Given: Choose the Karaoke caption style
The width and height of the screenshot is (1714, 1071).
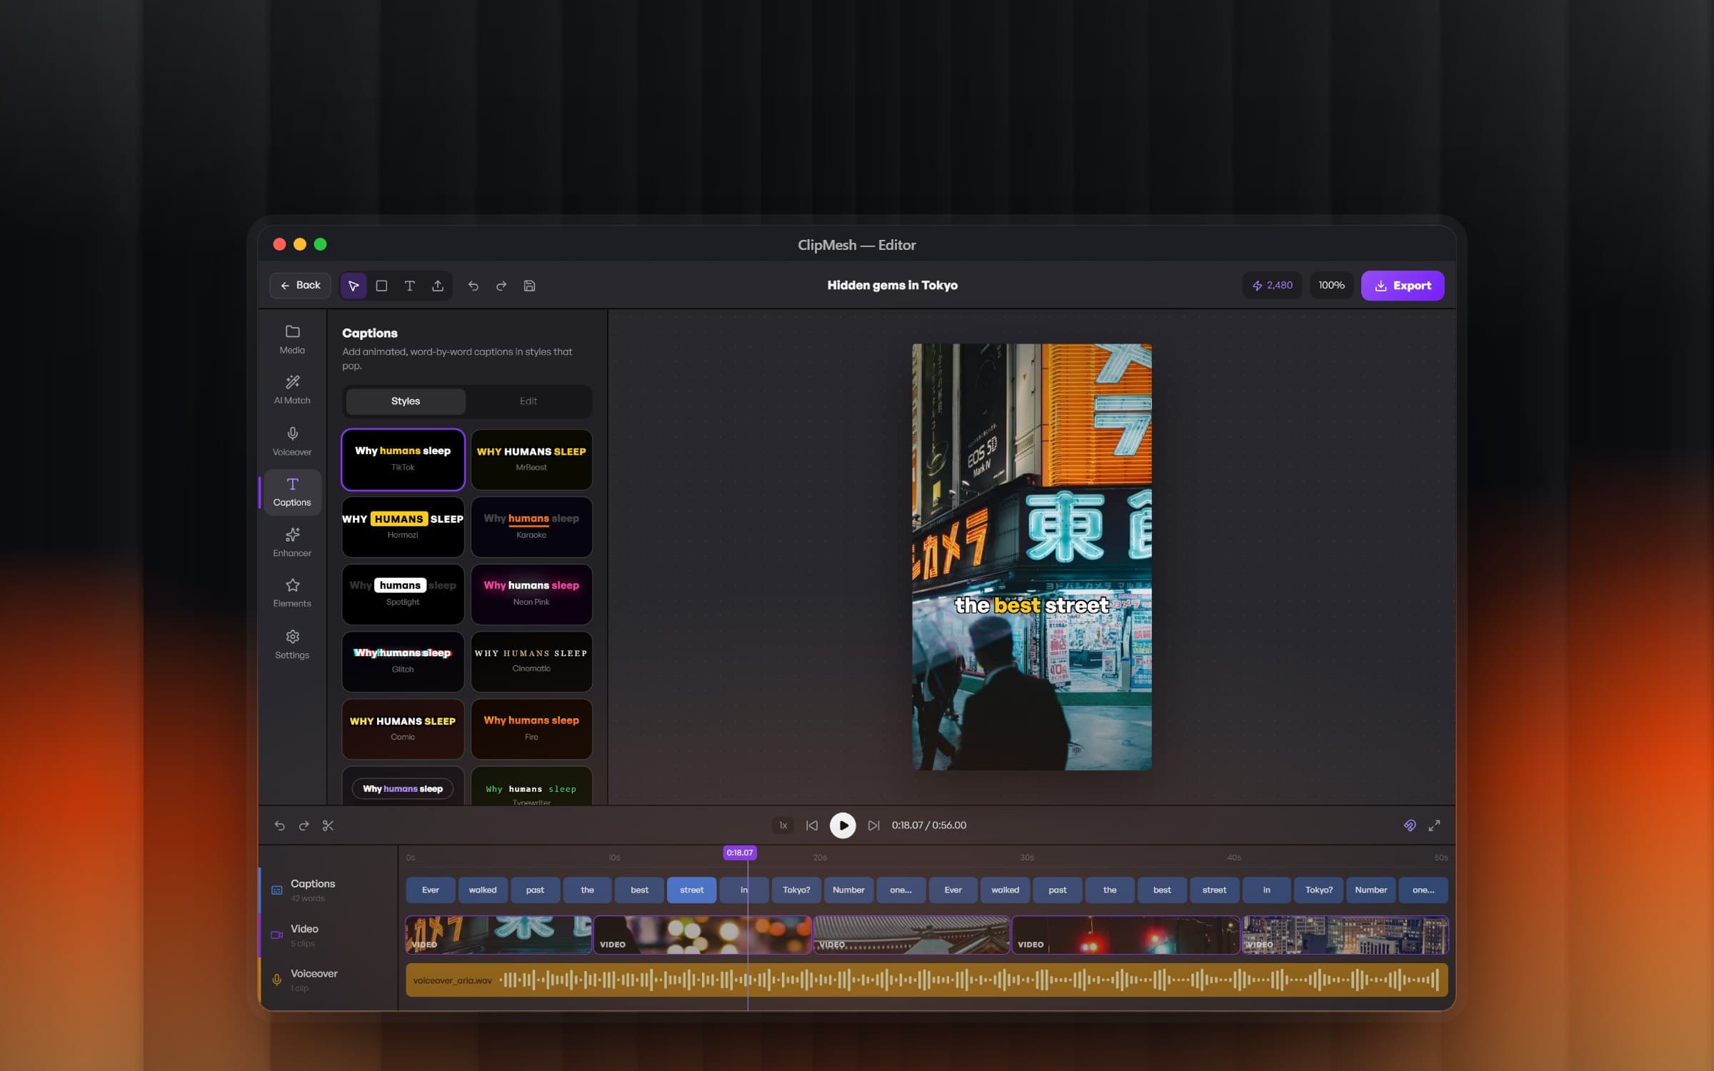Looking at the screenshot, I should (x=531, y=527).
